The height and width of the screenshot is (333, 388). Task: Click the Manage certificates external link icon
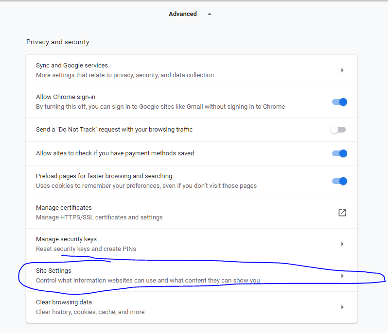(342, 213)
